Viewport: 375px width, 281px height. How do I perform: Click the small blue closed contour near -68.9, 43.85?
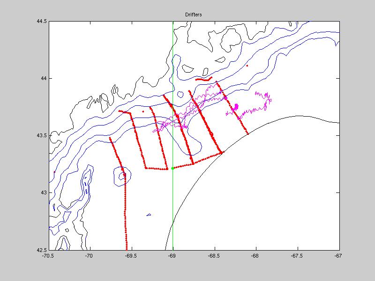pos(180,95)
